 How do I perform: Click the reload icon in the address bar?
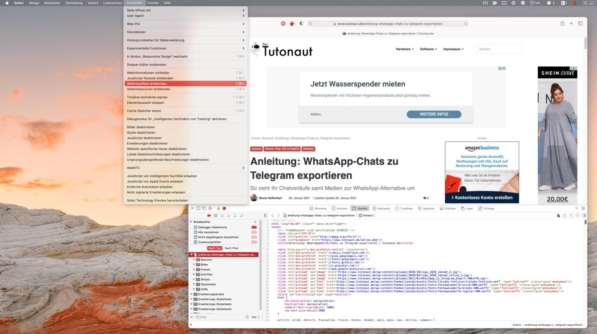pyautogui.click(x=466, y=24)
